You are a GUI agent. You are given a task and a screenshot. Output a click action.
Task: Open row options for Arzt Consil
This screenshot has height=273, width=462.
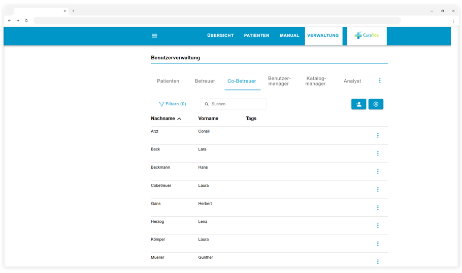click(x=378, y=135)
